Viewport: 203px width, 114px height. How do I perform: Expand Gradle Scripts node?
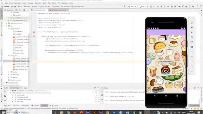pyautogui.click(x=4, y=83)
